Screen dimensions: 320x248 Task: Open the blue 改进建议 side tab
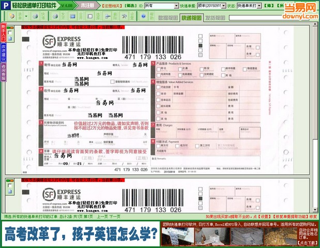pos(4,52)
